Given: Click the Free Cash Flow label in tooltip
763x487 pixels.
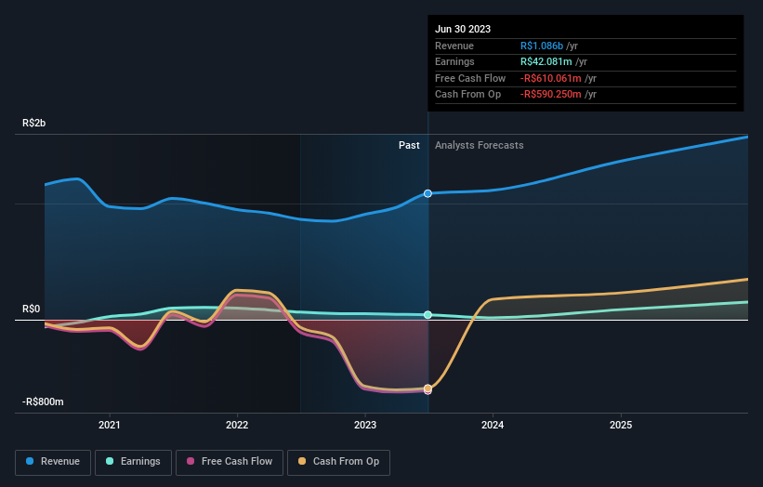Looking at the screenshot, I should pos(470,78).
